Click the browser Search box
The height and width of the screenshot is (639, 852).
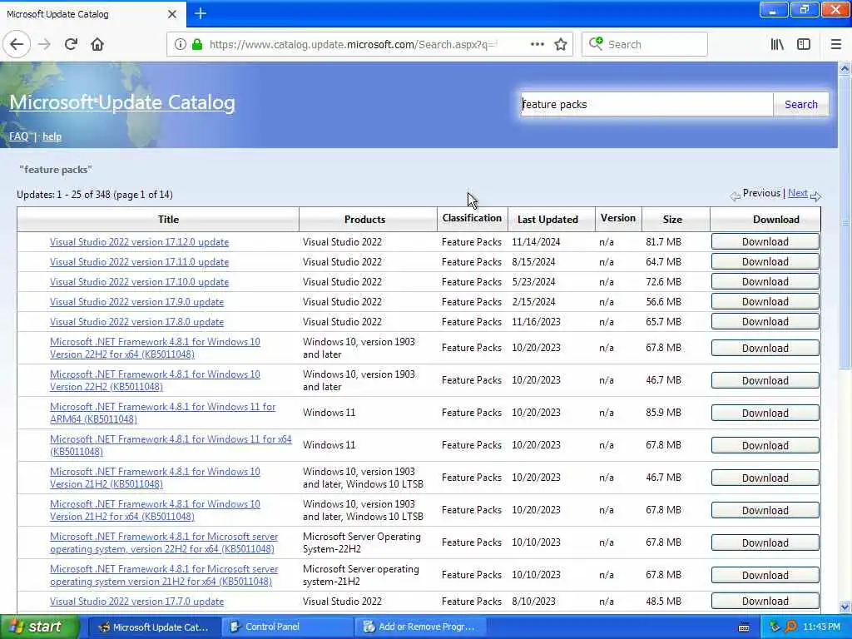click(645, 45)
